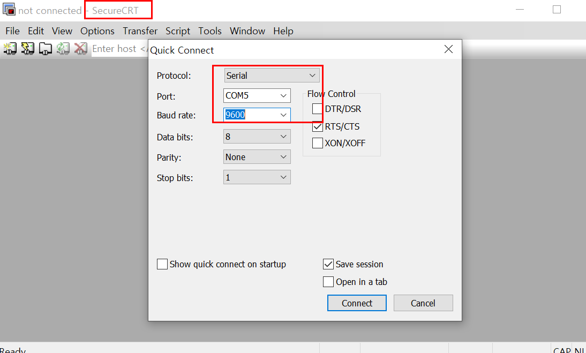
Task: Expand the Data bits dropdown
Action: point(257,137)
